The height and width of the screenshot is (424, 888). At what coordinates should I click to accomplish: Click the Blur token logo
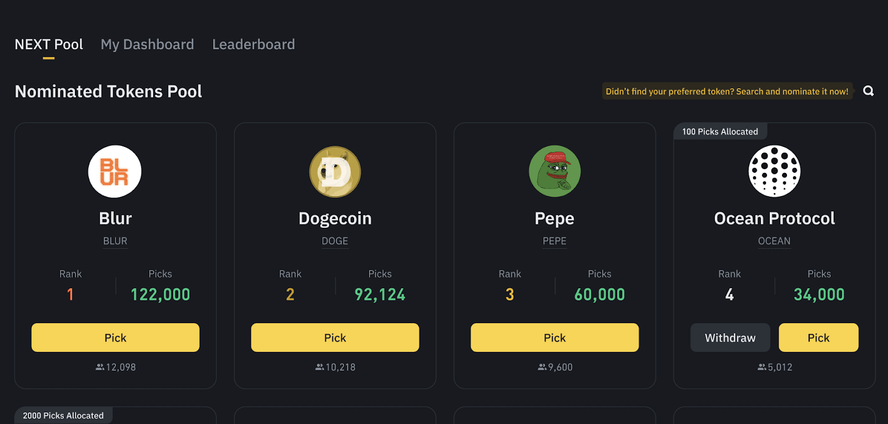114,172
